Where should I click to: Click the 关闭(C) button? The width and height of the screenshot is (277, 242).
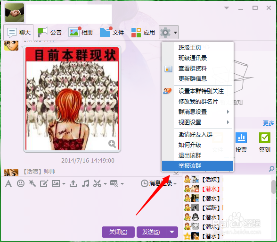(118, 232)
